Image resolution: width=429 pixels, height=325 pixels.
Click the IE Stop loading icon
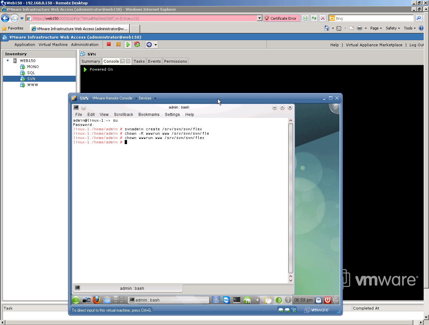[323, 18]
